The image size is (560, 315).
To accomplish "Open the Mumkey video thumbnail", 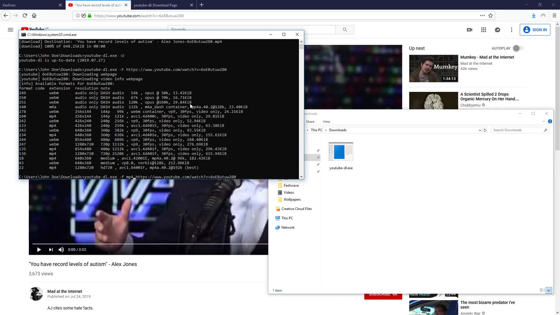I will pyautogui.click(x=434, y=68).
